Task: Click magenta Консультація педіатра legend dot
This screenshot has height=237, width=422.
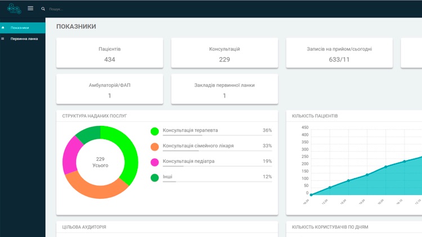Action: click(155, 163)
